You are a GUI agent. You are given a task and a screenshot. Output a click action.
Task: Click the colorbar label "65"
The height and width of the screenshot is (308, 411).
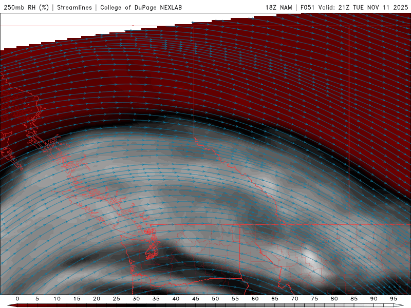(x=275, y=299)
